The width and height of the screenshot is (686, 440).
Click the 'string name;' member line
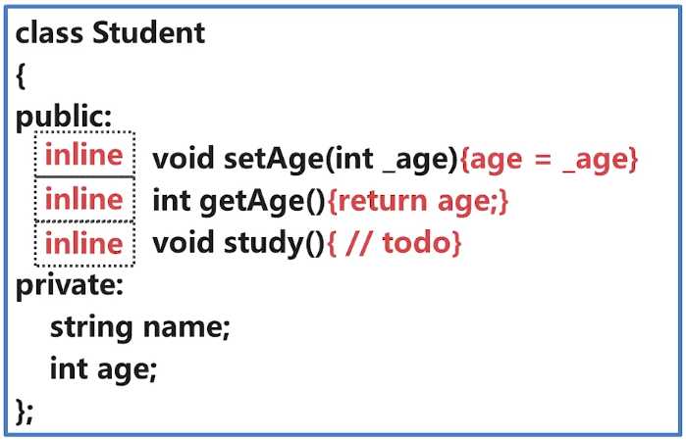tap(140, 327)
